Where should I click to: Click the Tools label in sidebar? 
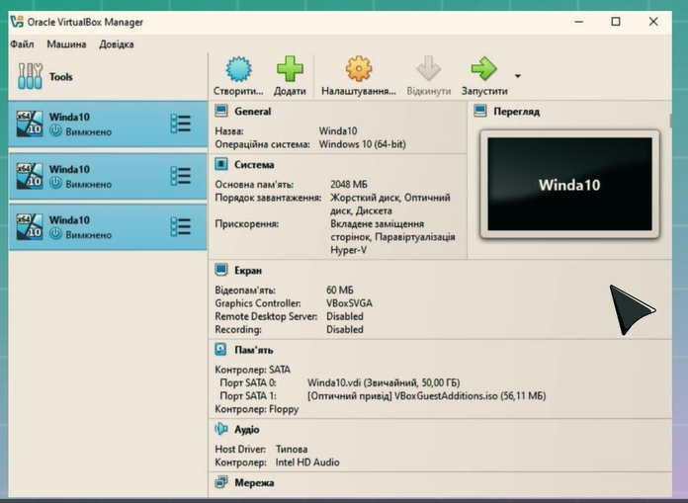(x=61, y=77)
